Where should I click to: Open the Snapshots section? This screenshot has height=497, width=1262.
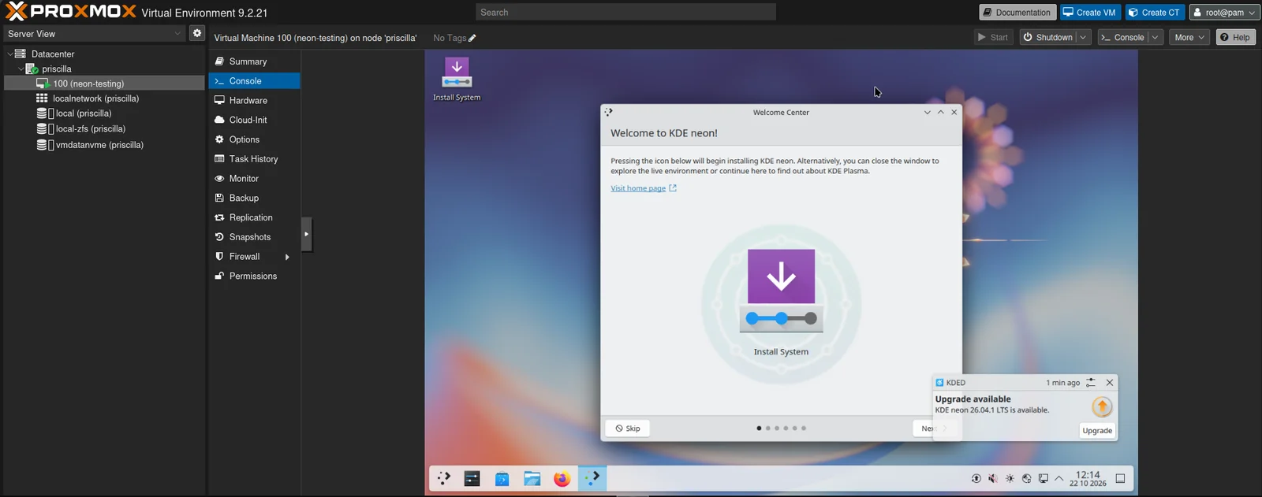click(x=254, y=237)
